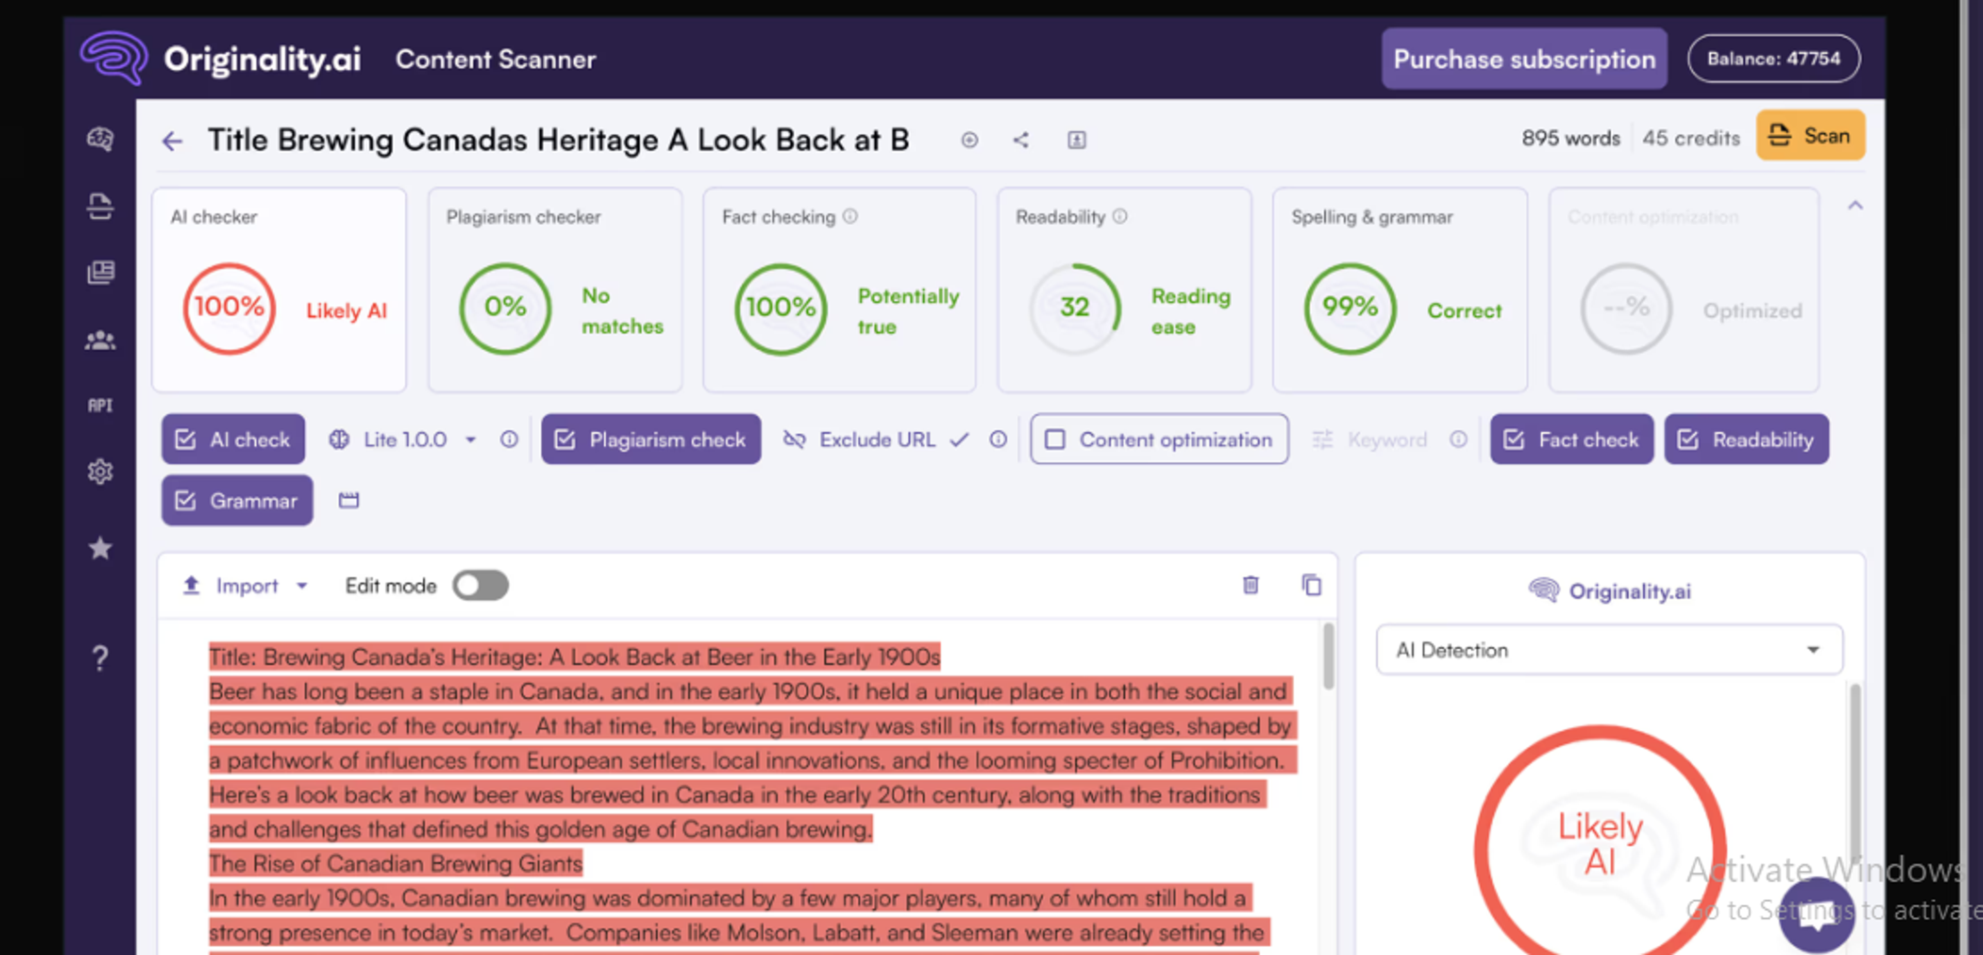Collapse the results panel with the chevron
1983x955 pixels.
(1855, 206)
